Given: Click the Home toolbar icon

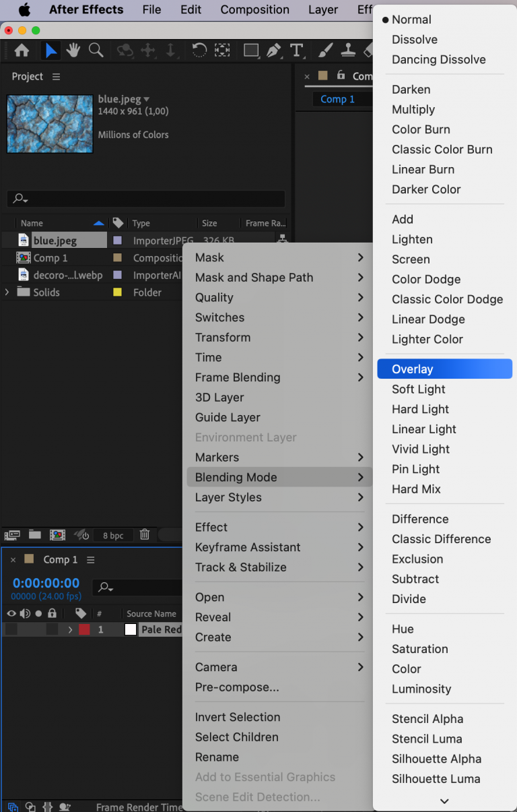Looking at the screenshot, I should (x=22, y=50).
